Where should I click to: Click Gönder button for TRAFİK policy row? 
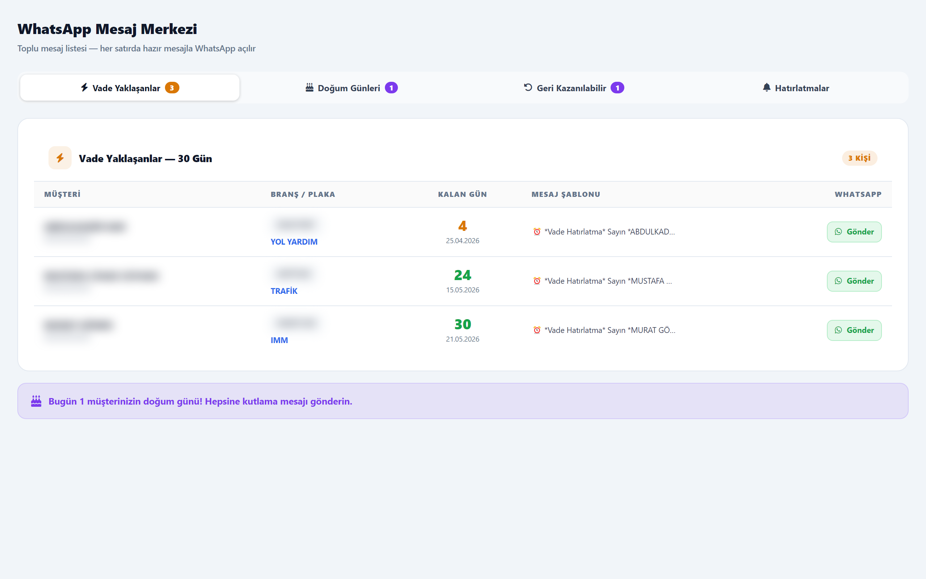tap(854, 281)
